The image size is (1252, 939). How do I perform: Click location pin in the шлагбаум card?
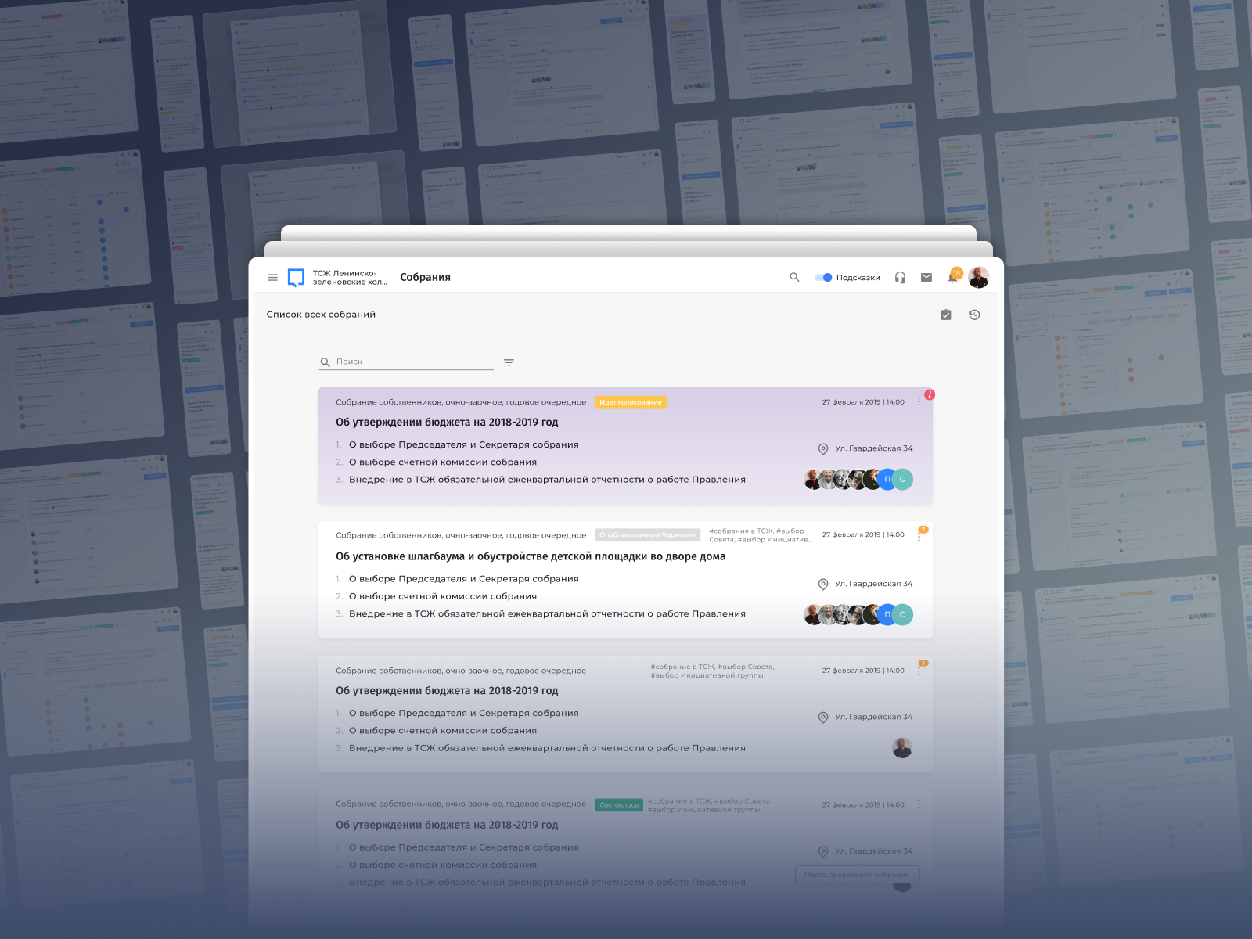823,584
